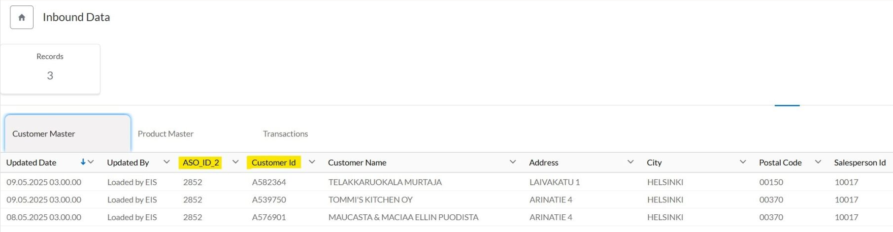Show Customer Name column options chevron
Screen dimensions: 893x232
pyautogui.click(x=513, y=162)
